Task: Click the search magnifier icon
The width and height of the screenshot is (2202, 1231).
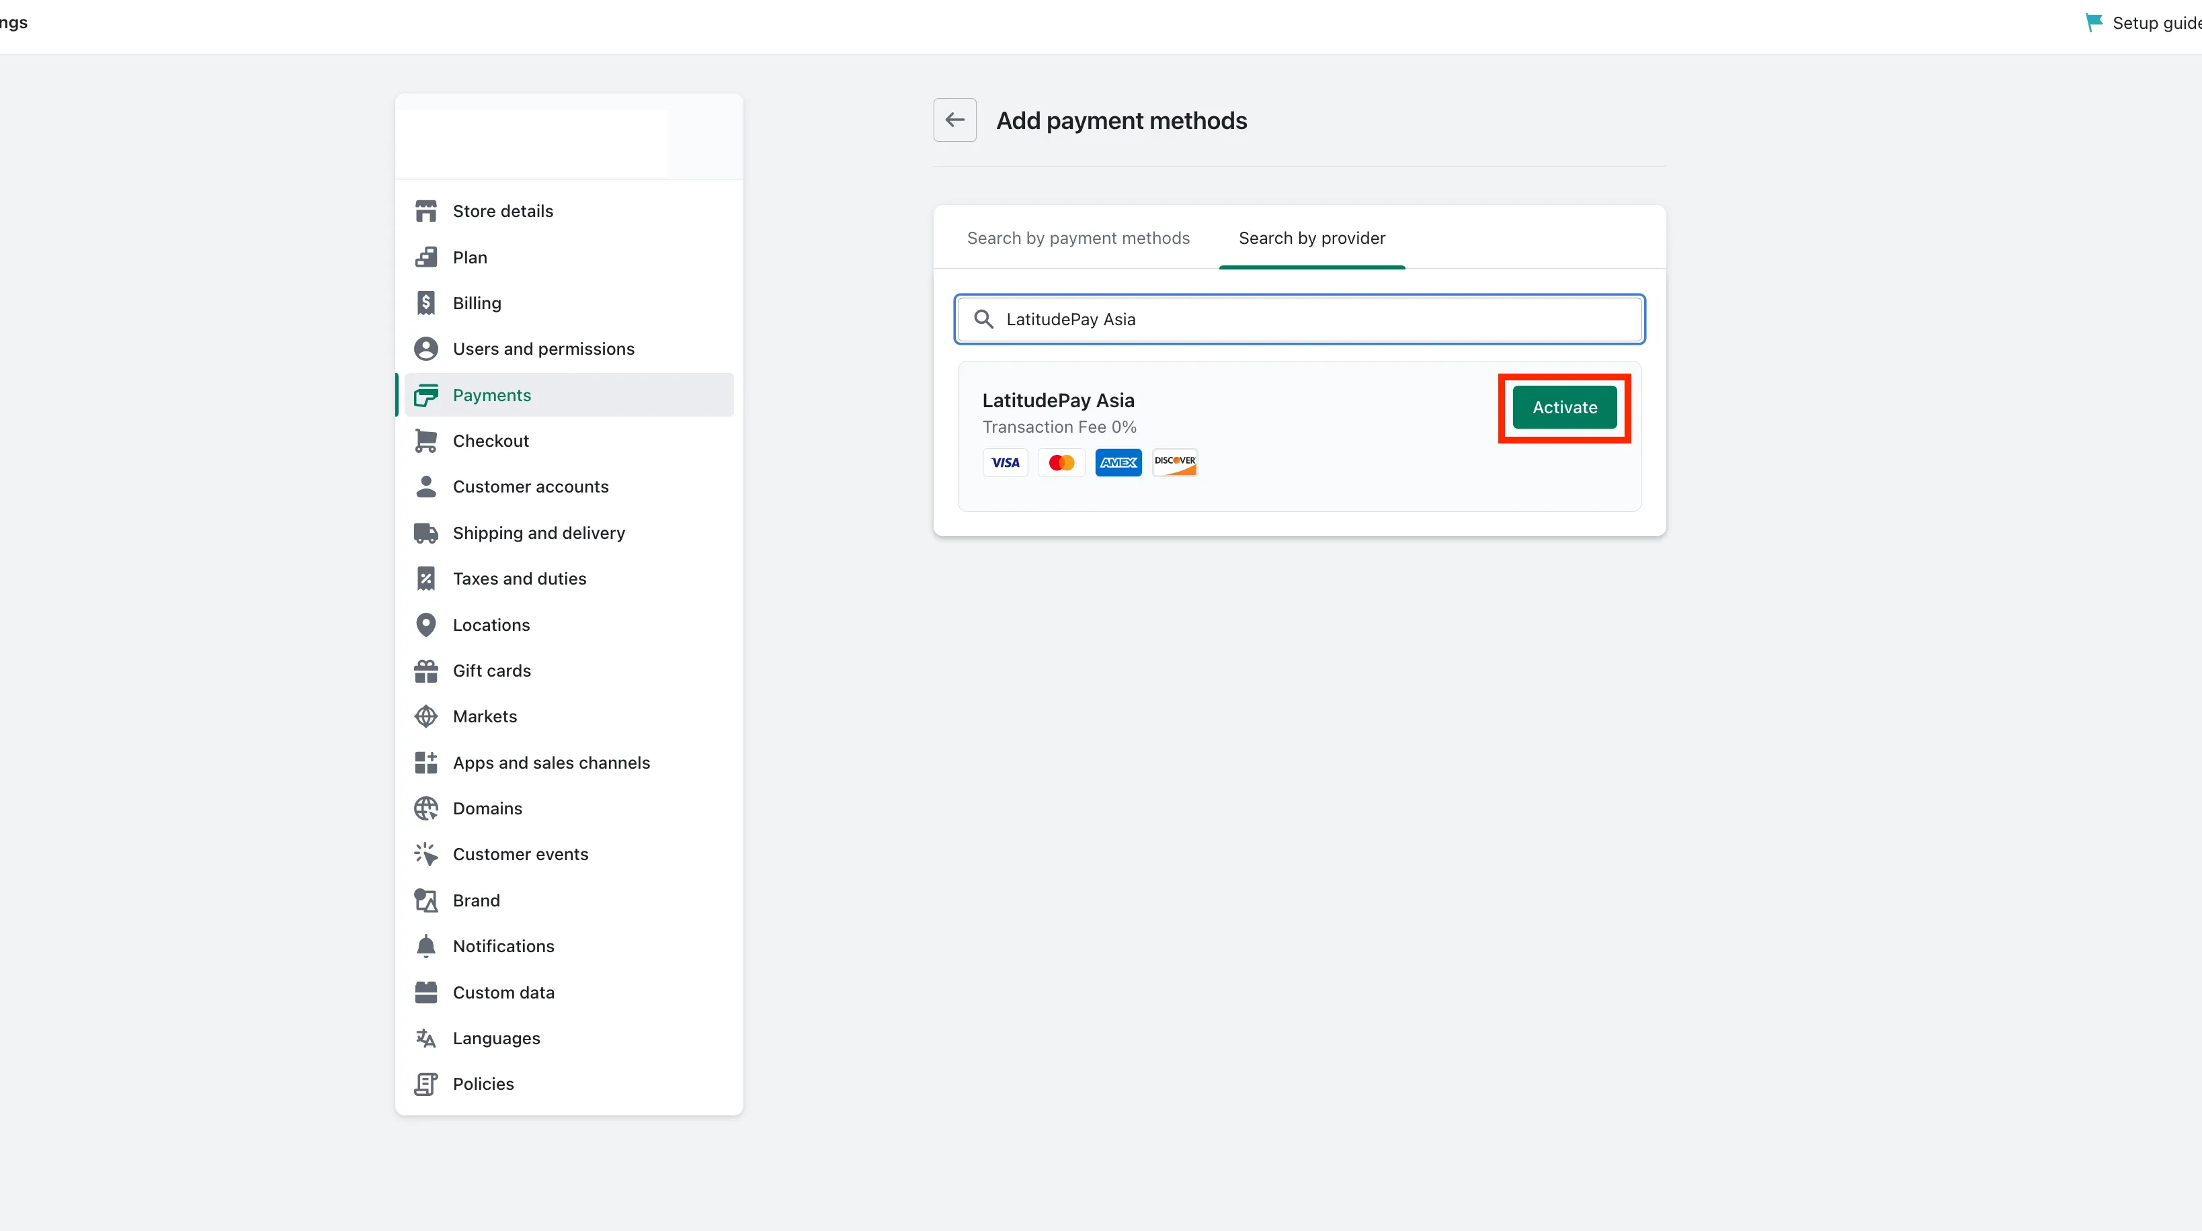Action: click(x=984, y=319)
